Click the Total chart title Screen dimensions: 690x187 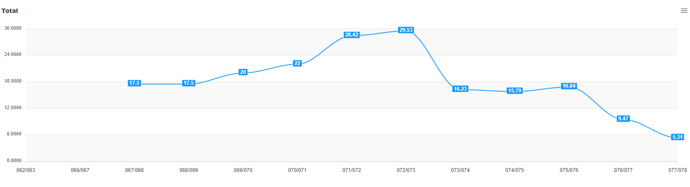pyautogui.click(x=9, y=11)
